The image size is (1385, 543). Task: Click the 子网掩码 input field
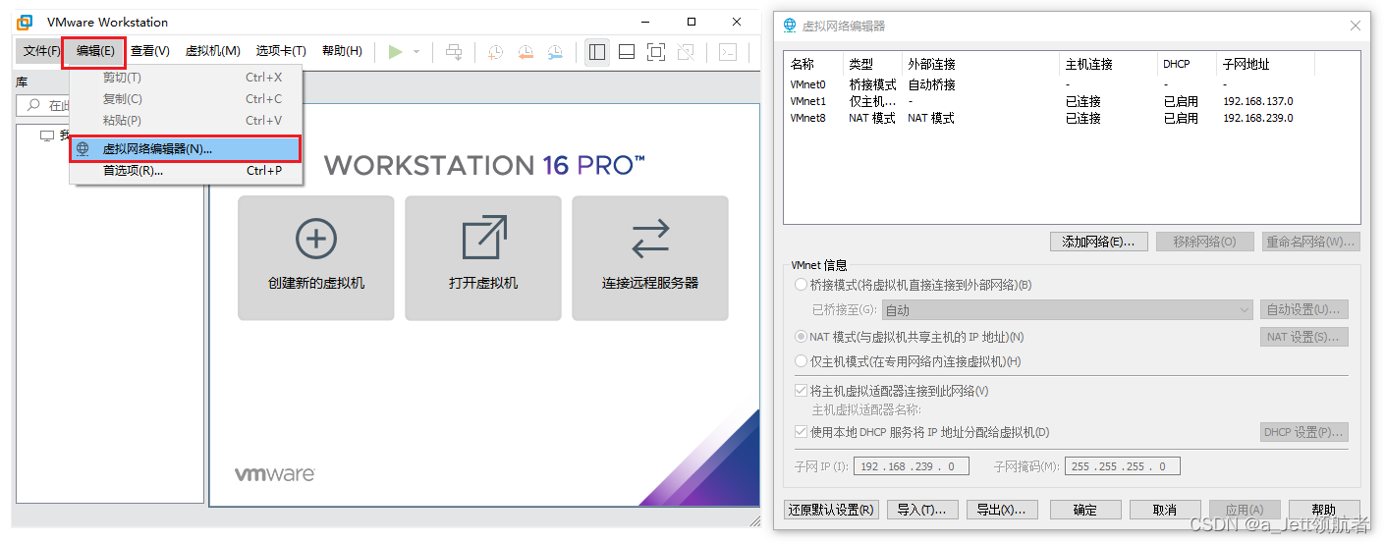[x=1122, y=466]
